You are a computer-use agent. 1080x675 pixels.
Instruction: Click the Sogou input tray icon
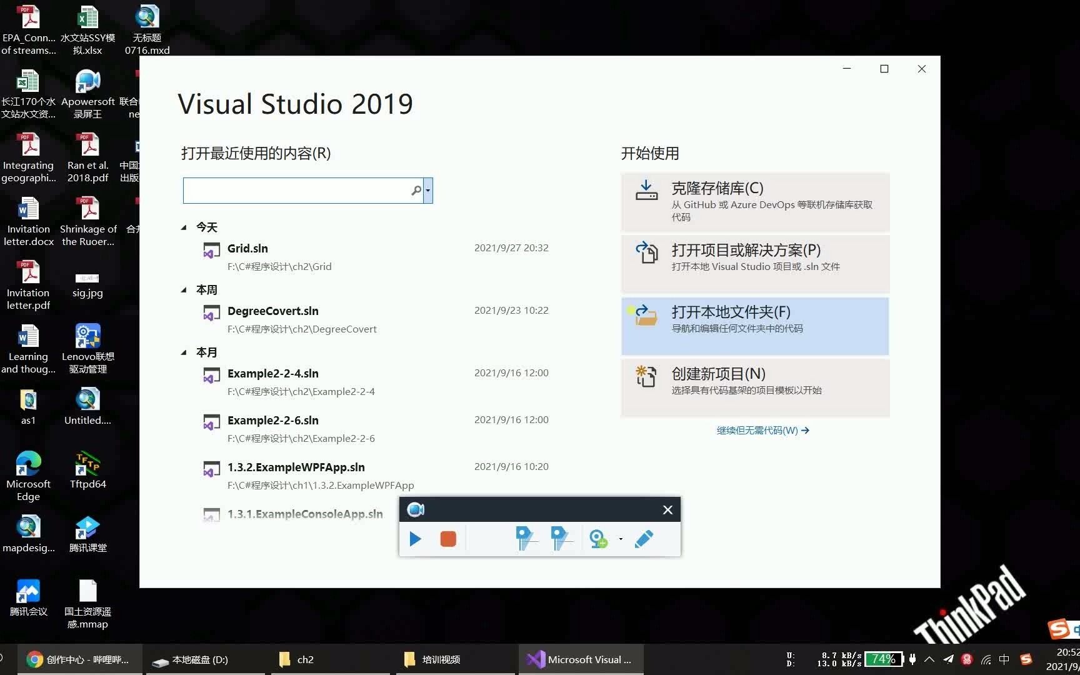pyautogui.click(x=1026, y=659)
